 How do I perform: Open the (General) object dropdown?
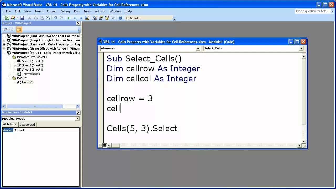198,48
